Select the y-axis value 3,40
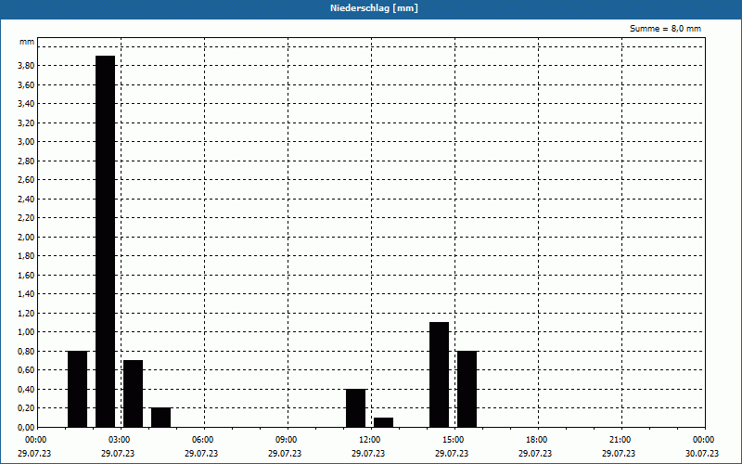This screenshot has height=464, width=742. point(26,104)
